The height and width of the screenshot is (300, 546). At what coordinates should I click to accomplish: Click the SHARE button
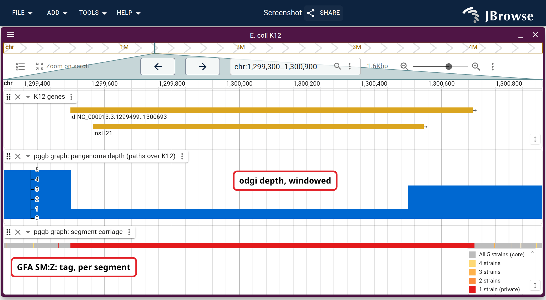(x=324, y=13)
